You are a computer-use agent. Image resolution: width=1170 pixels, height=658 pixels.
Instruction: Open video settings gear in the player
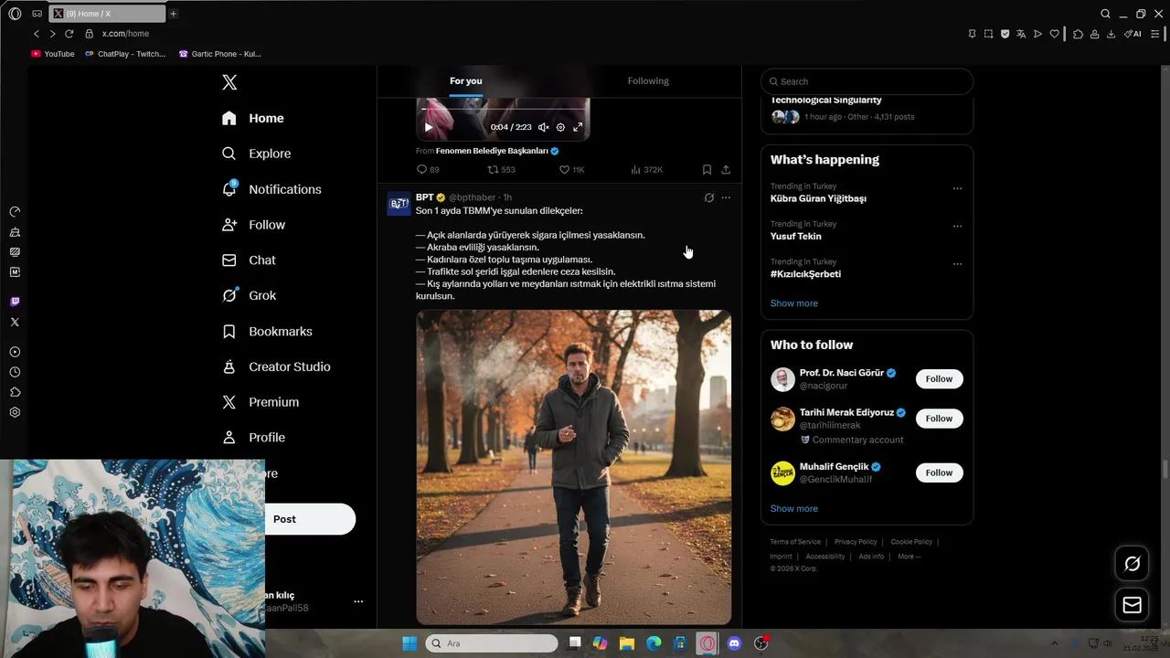coord(560,127)
